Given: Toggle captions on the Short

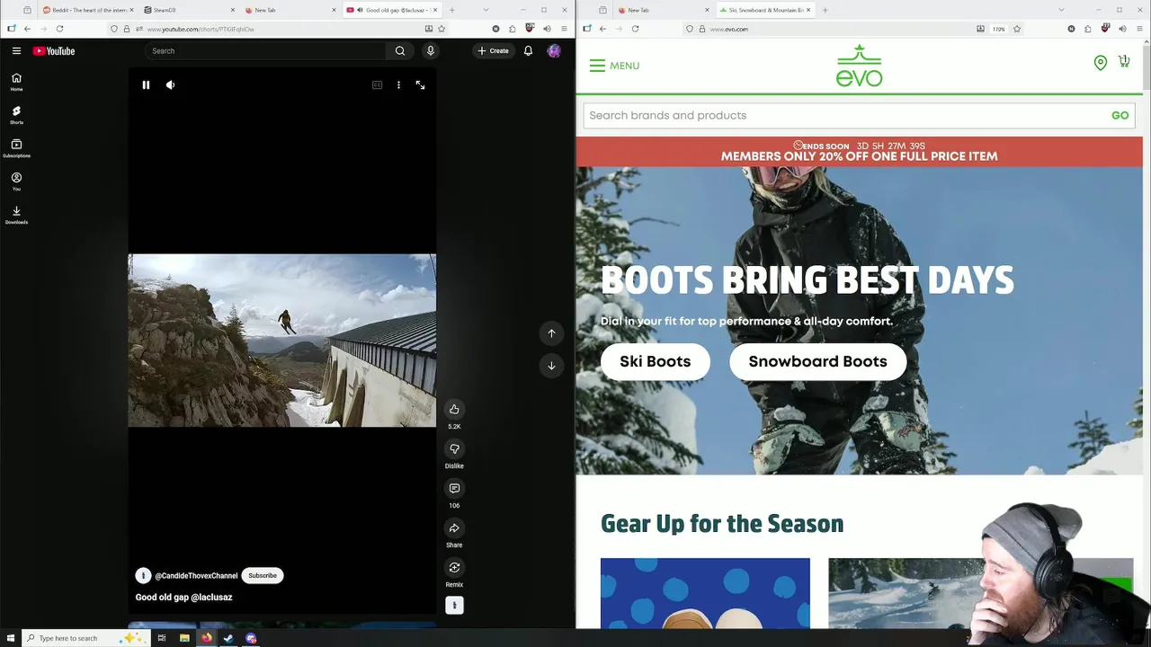Looking at the screenshot, I should [377, 84].
